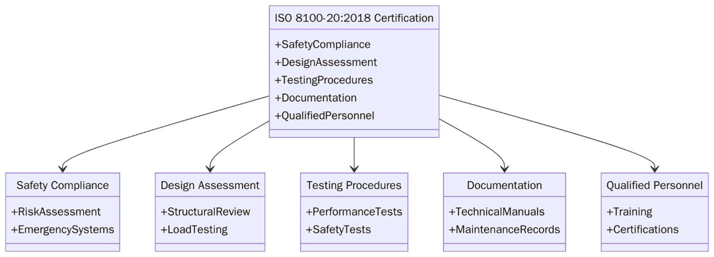Click the Safety Compliance class header
The image size is (714, 257).
pyautogui.click(x=62, y=185)
